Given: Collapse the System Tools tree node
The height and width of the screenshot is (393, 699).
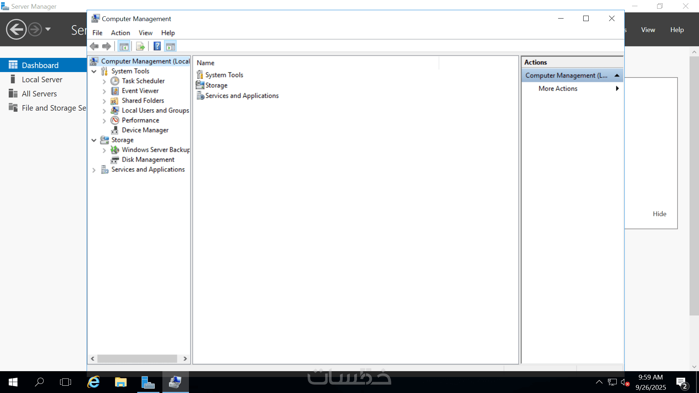Looking at the screenshot, I should (x=94, y=71).
